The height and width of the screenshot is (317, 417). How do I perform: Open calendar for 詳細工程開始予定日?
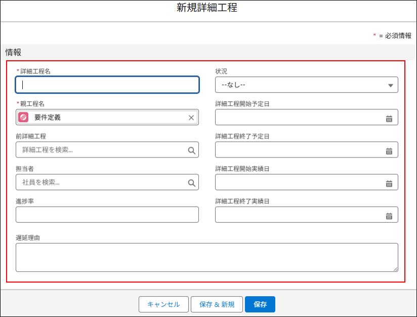click(389, 118)
